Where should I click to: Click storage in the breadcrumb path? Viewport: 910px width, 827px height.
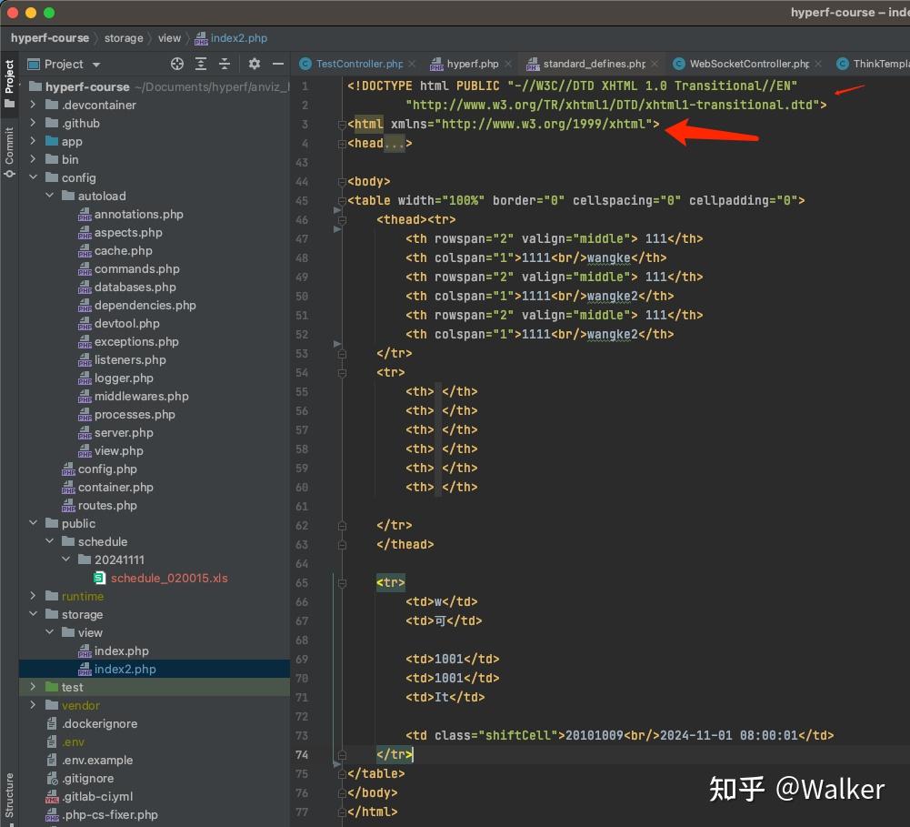(x=124, y=38)
